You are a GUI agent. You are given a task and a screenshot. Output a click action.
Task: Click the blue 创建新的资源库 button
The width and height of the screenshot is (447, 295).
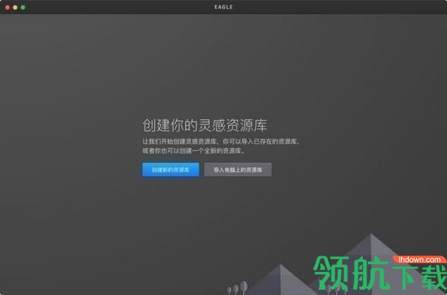point(171,170)
